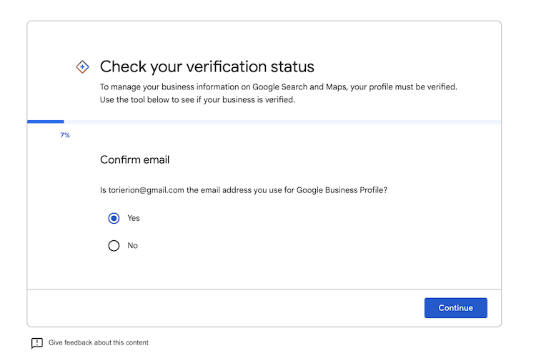Click the Check your verification status heading
The width and height of the screenshot is (536, 356).
[x=207, y=66]
